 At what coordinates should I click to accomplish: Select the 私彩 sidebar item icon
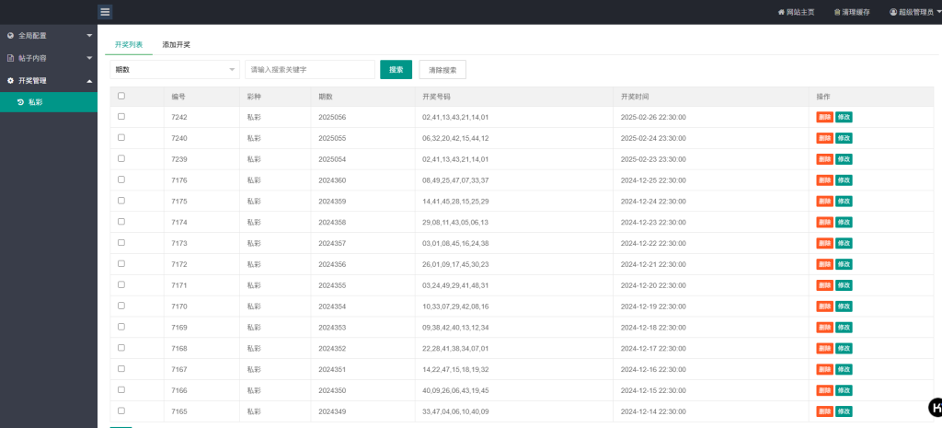tap(20, 102)
